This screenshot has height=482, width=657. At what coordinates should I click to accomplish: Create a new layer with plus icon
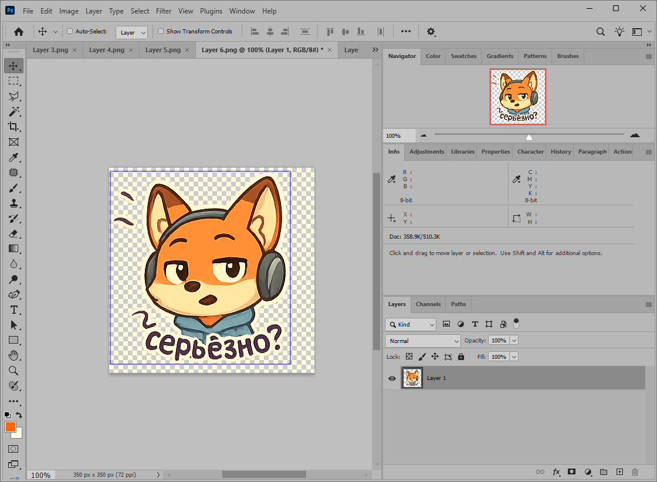[x=619, y=472]
